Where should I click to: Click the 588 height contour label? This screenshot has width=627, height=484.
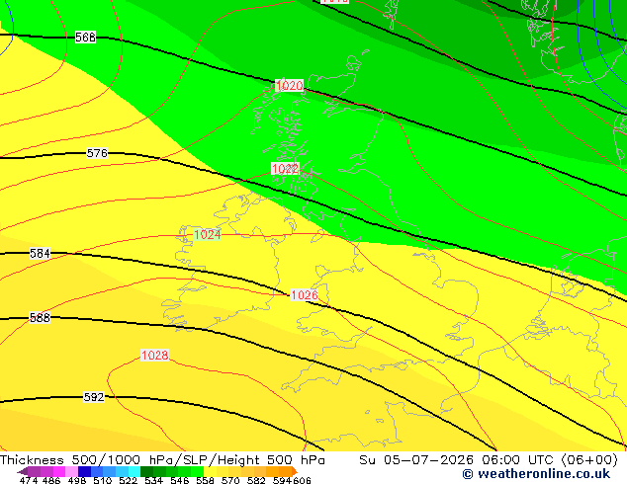40,317
